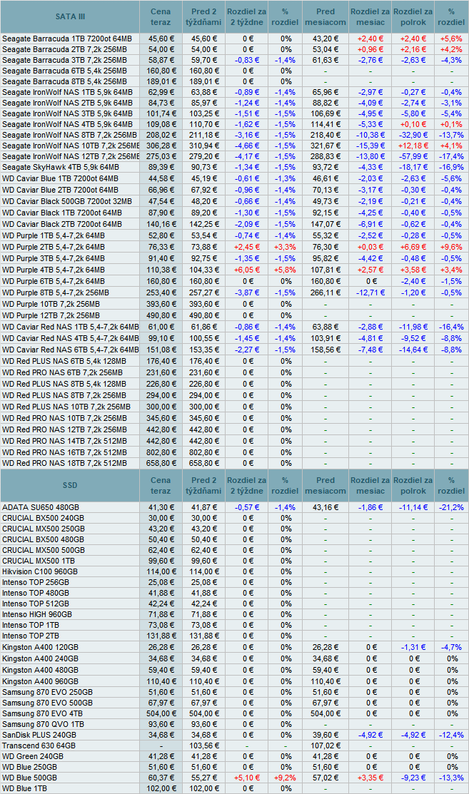This screenshot has height=794, width=469.
Task: Click the 490,80 € current price of WD Purple 12TB
Action: click(161, 315)
